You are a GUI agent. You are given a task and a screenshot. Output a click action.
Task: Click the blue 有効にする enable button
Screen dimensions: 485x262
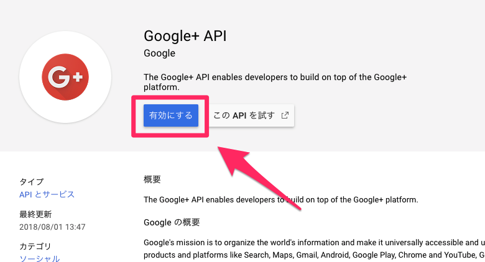point(171,115)
